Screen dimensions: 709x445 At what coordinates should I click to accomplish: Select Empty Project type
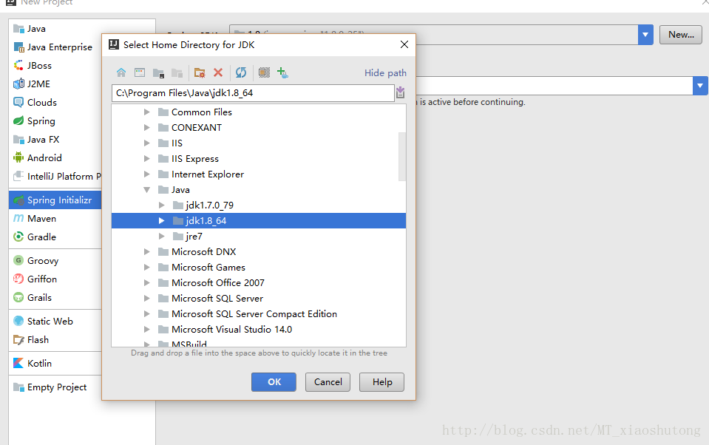[54, 387]
